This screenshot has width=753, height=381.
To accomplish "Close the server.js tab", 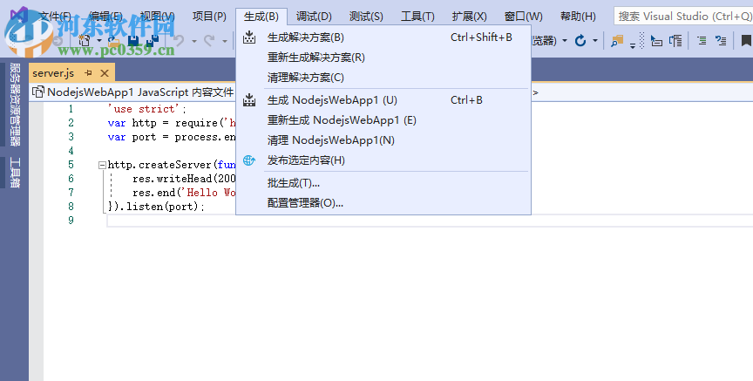I will point(105,73).
